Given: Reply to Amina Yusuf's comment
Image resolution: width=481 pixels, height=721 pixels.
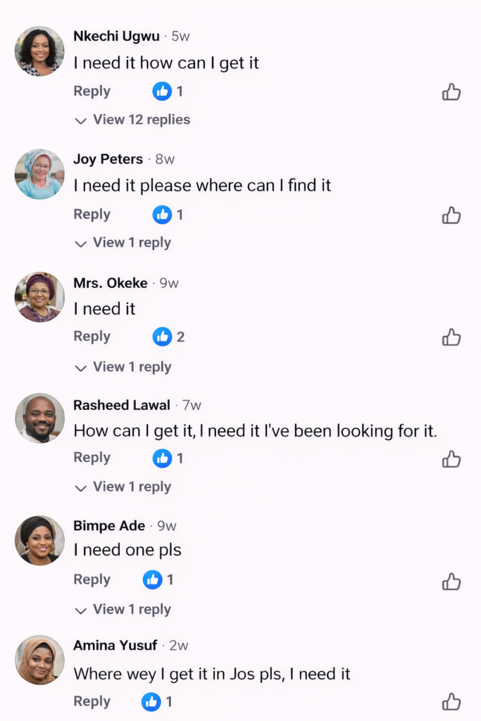Looking at the screenshot, I should (92, 701).
